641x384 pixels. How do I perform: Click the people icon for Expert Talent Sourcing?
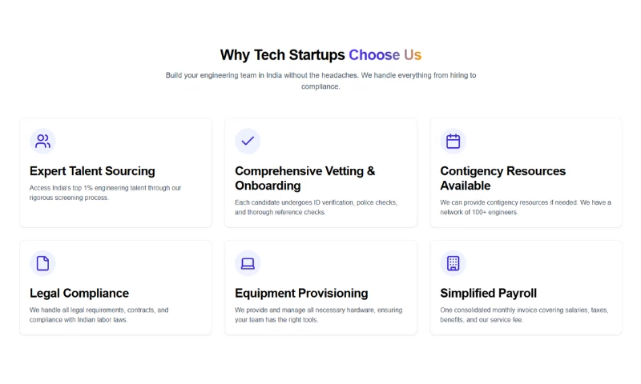(42, 142)
